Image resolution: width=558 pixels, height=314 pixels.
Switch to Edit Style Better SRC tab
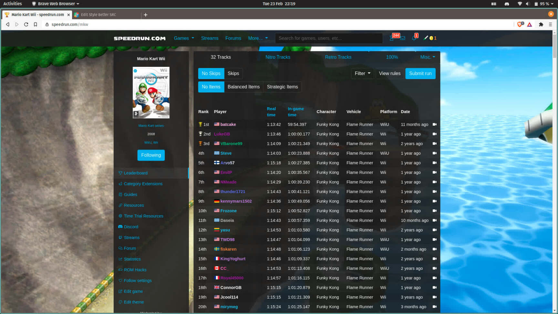tap(107, 15)
